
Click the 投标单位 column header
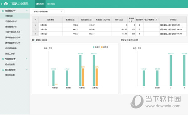coord(50,20)
